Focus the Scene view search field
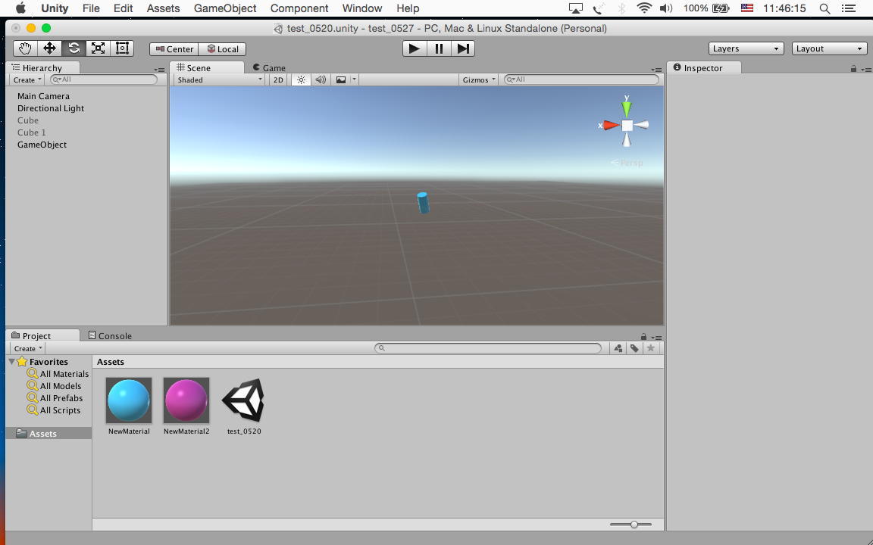This screenshot has height=545, width=873. (x=581, y=79)
